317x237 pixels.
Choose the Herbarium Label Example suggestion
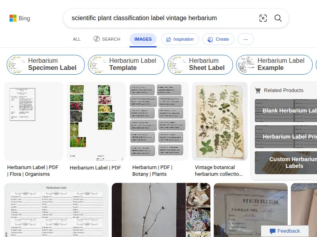(274, 64)
